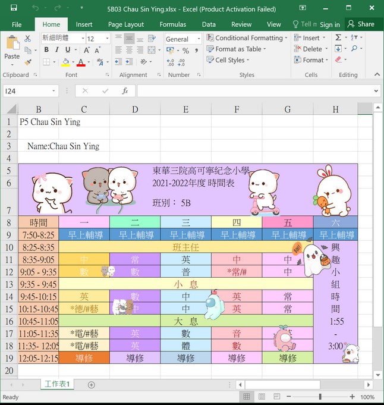Screen dimensions: 384x405
Task: Collapse the ribbon arrow
Action: (x=377, y=74)
